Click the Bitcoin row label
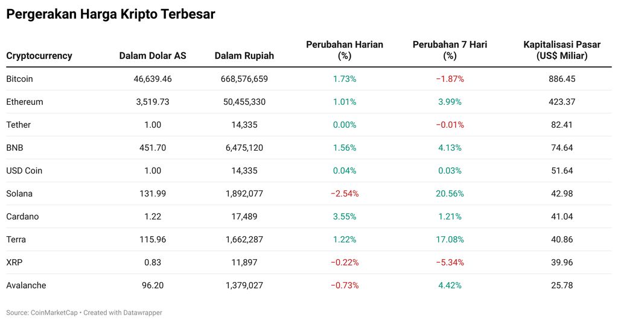The height and width of the screenshot is (323, 618). point(19,79)
